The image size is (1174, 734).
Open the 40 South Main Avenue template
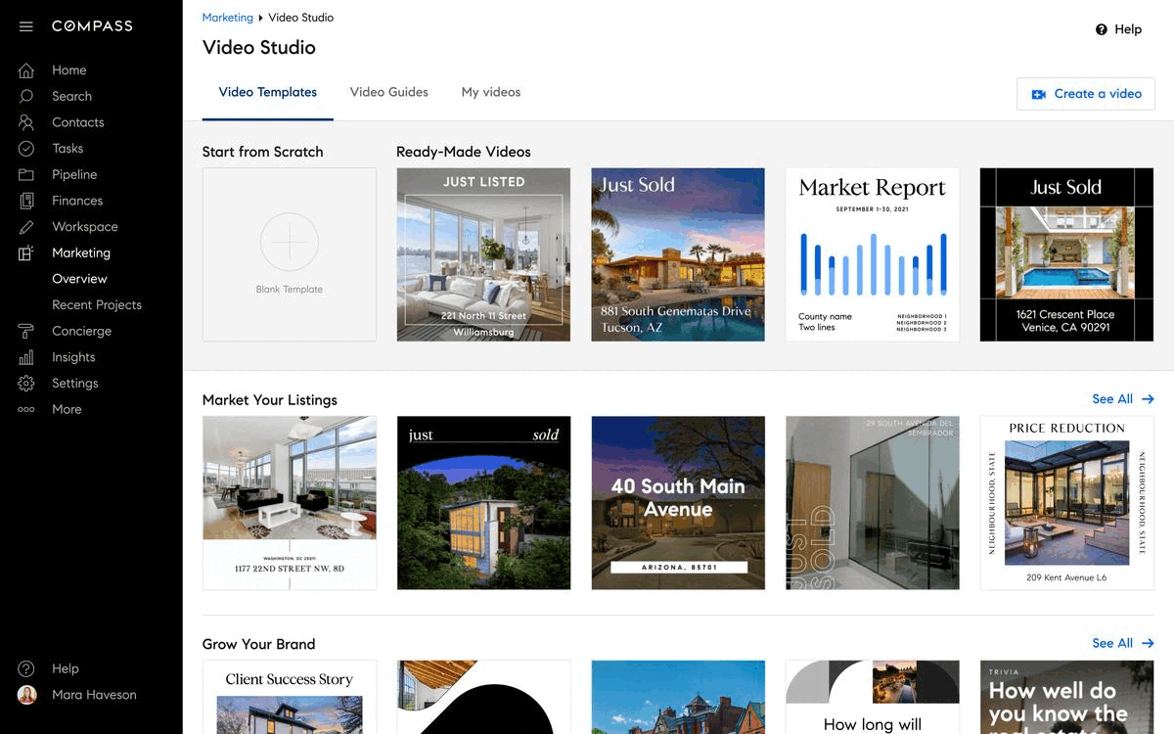coord(678,503)
